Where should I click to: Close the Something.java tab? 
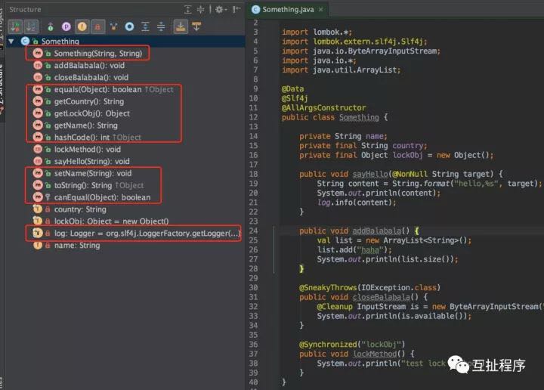click(x=321, y=9)
